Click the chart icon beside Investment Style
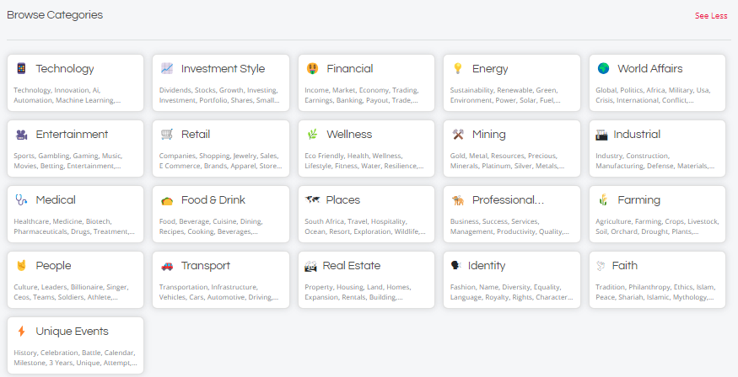 [167, 69]
